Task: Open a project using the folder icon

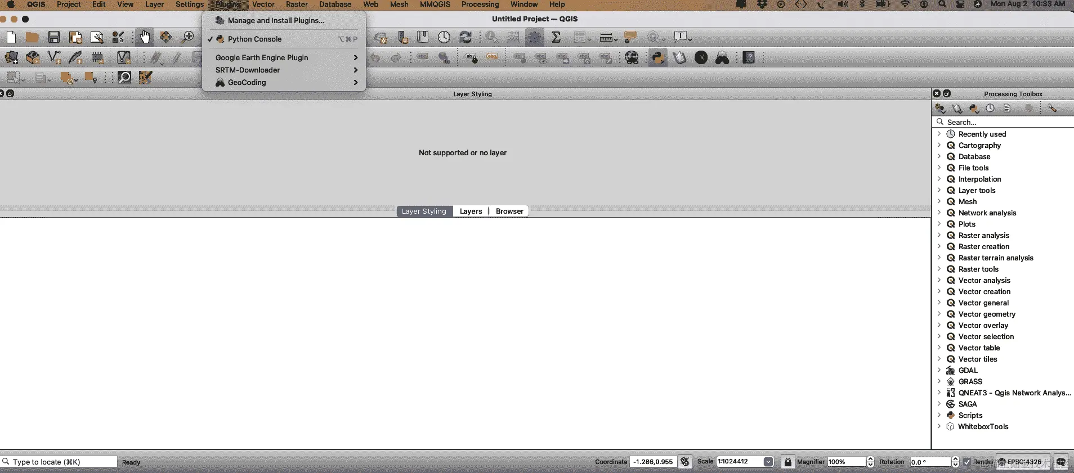Action: [32, 38]
